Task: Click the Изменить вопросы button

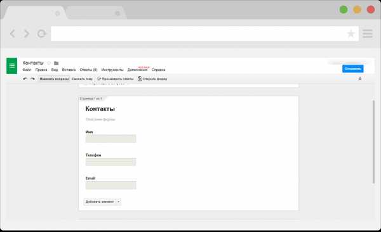Action: point(54,79)
